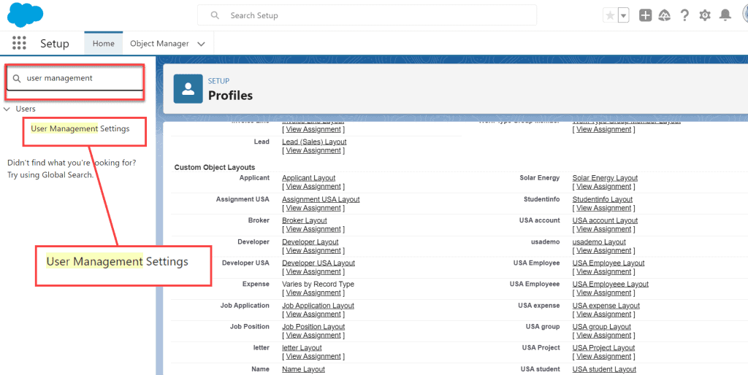Click the Profiles header user icon
Screen dimensions: 748x375
pyautogui.click(x=188, y=88)
